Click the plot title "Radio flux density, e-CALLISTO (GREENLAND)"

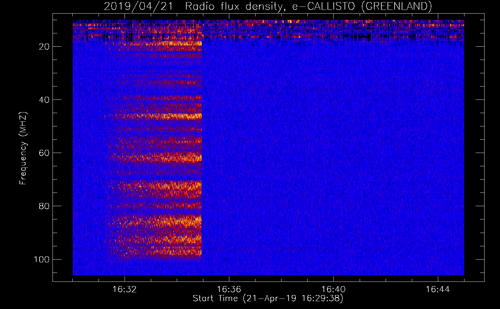click(308, 6)
